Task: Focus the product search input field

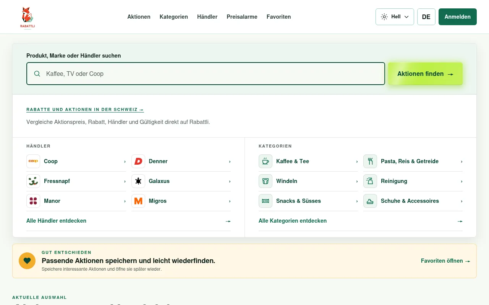Action: tap(206, 74)
